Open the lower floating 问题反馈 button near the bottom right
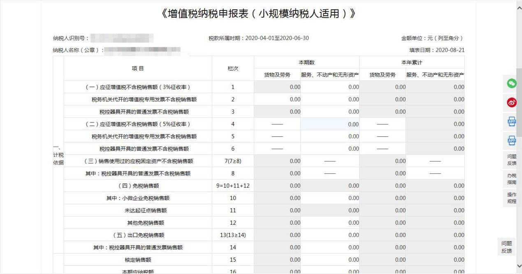The height and width of the screenshot is (274, 522). click(507, 247)
